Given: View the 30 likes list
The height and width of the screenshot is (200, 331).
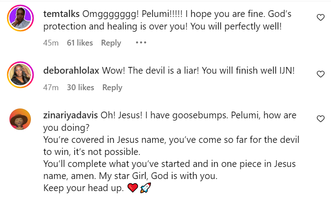Looking at the screenshot, I should pos(80,87).
